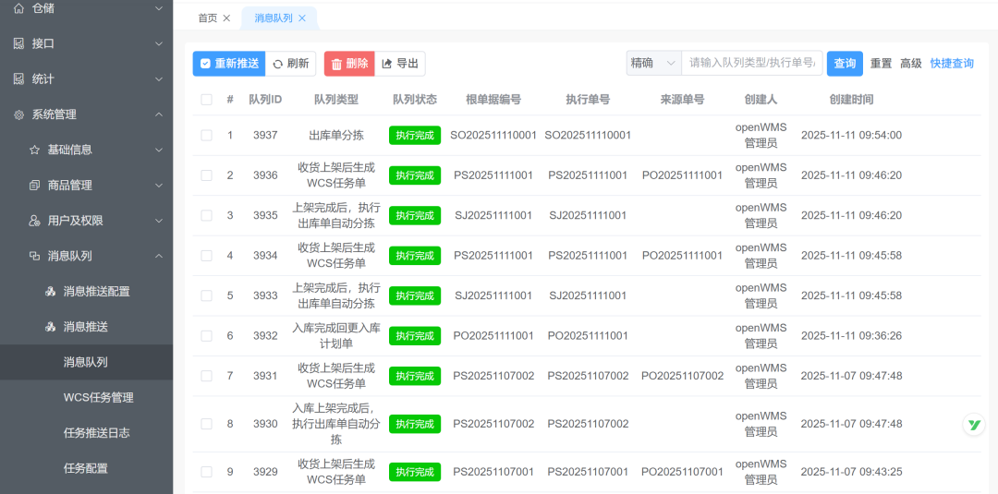The width and height of the screenshot is (998, 494).
Task: Open the 快捷查询 link
Action: (952, 64)
